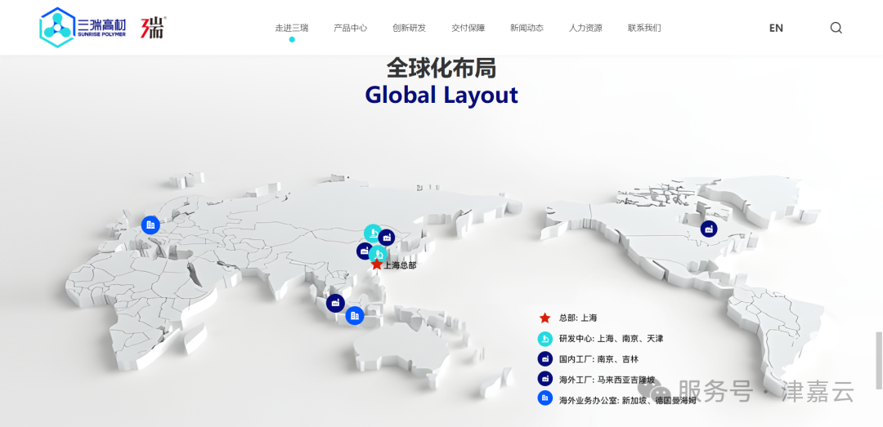Click the upper teal microscope R&D marker
The image size is (883, 427).
(x=372, y=233)
